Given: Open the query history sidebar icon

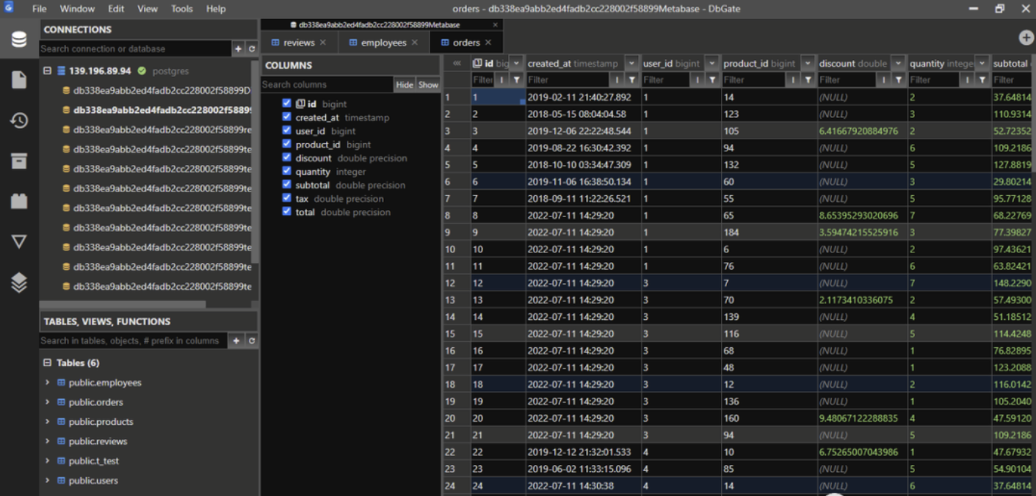Looking at the screenshot, I should click(19, 120).
